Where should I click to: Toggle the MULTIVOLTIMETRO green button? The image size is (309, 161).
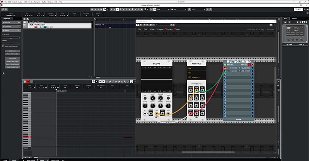point(225,64)
